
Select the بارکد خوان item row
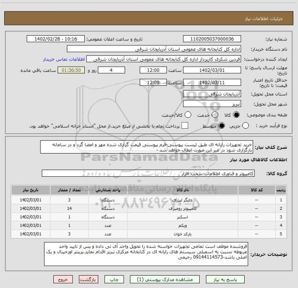149,234
